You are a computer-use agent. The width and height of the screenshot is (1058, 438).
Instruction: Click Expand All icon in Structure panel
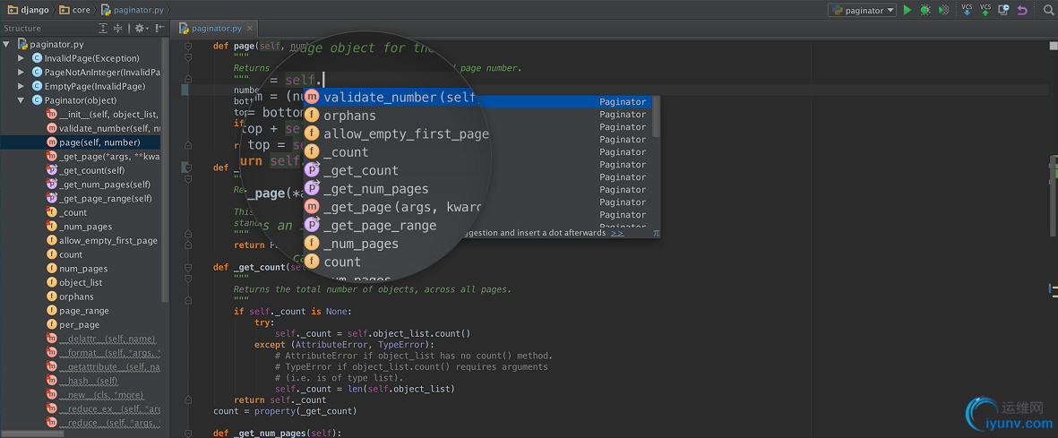pyautogui.click(x=102, y=29)
